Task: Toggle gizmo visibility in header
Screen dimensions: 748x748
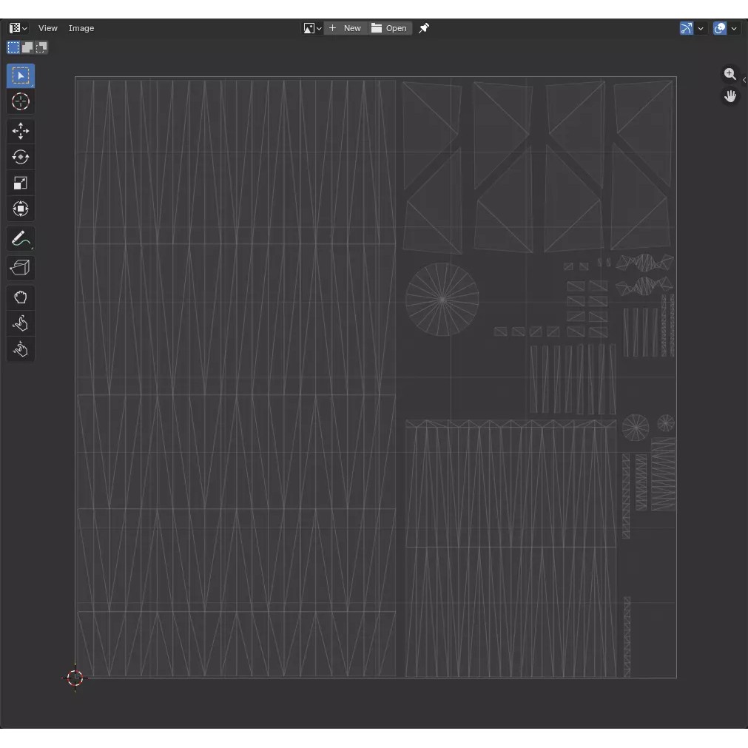Action: click(x=687, y=28)
